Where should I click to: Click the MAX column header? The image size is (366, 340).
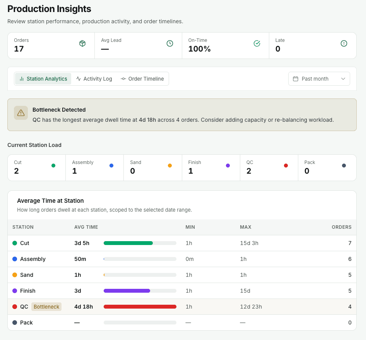click(246, 227)
